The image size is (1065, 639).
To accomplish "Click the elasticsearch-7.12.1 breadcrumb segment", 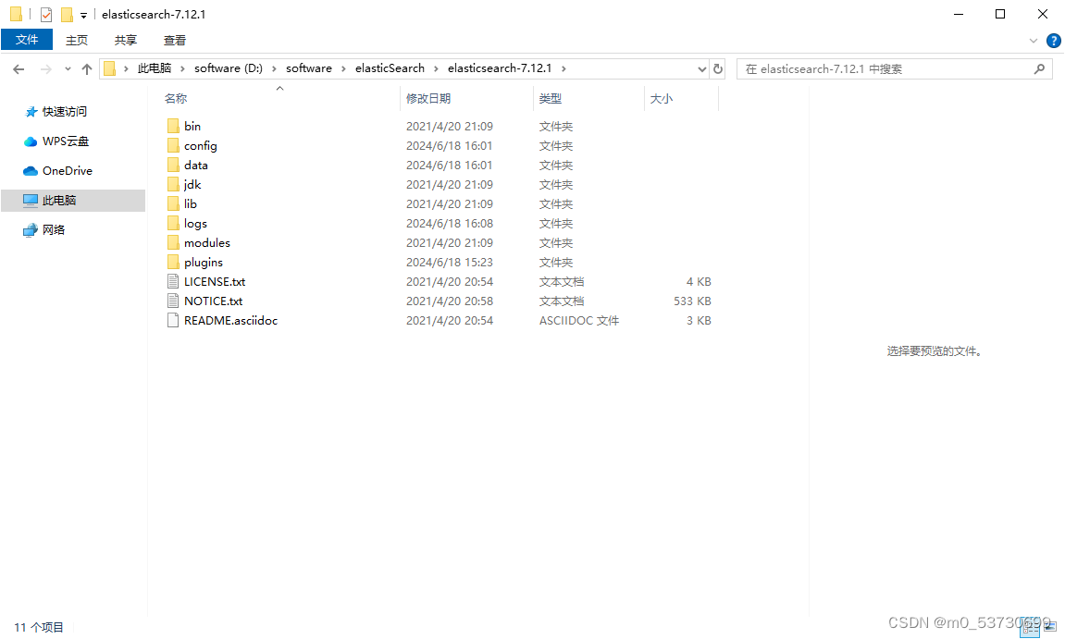I will click(500, 68).
